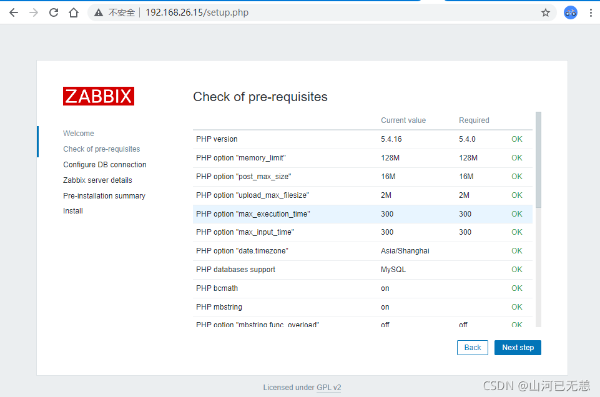600x397 pixels.
Task: Click PHP option "post_max_size" row label
Action: pyautogui.click(x=243, y=176)
